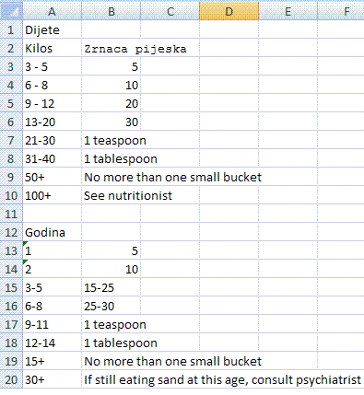Image resolution: width=364 pixels, height=395 pixels.
Task: Click the row 20 header
Action: point(11,379)
